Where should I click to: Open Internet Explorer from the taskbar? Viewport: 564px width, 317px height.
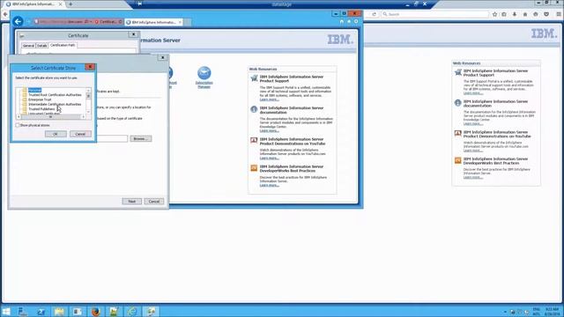132,311
